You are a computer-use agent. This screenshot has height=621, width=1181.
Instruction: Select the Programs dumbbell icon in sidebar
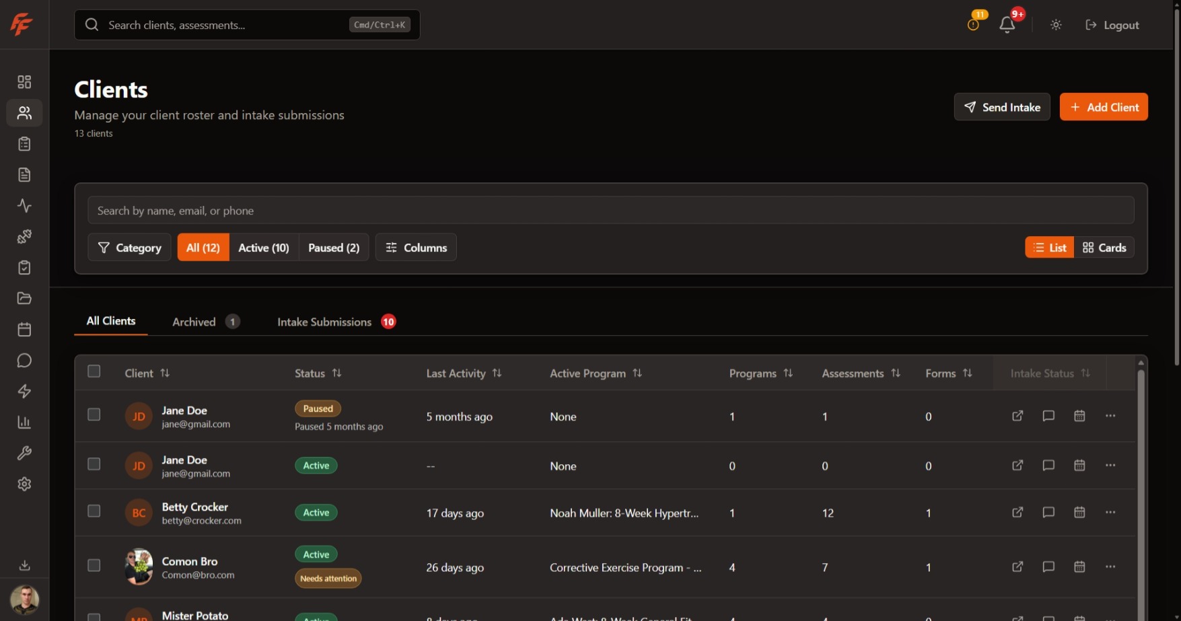pos(24,237)
